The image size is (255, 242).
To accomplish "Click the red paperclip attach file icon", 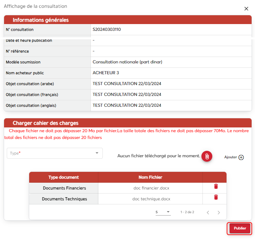I will [x=207, y=156].
